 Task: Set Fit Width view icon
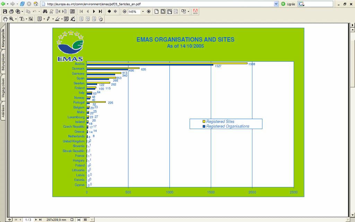(170, 11)
